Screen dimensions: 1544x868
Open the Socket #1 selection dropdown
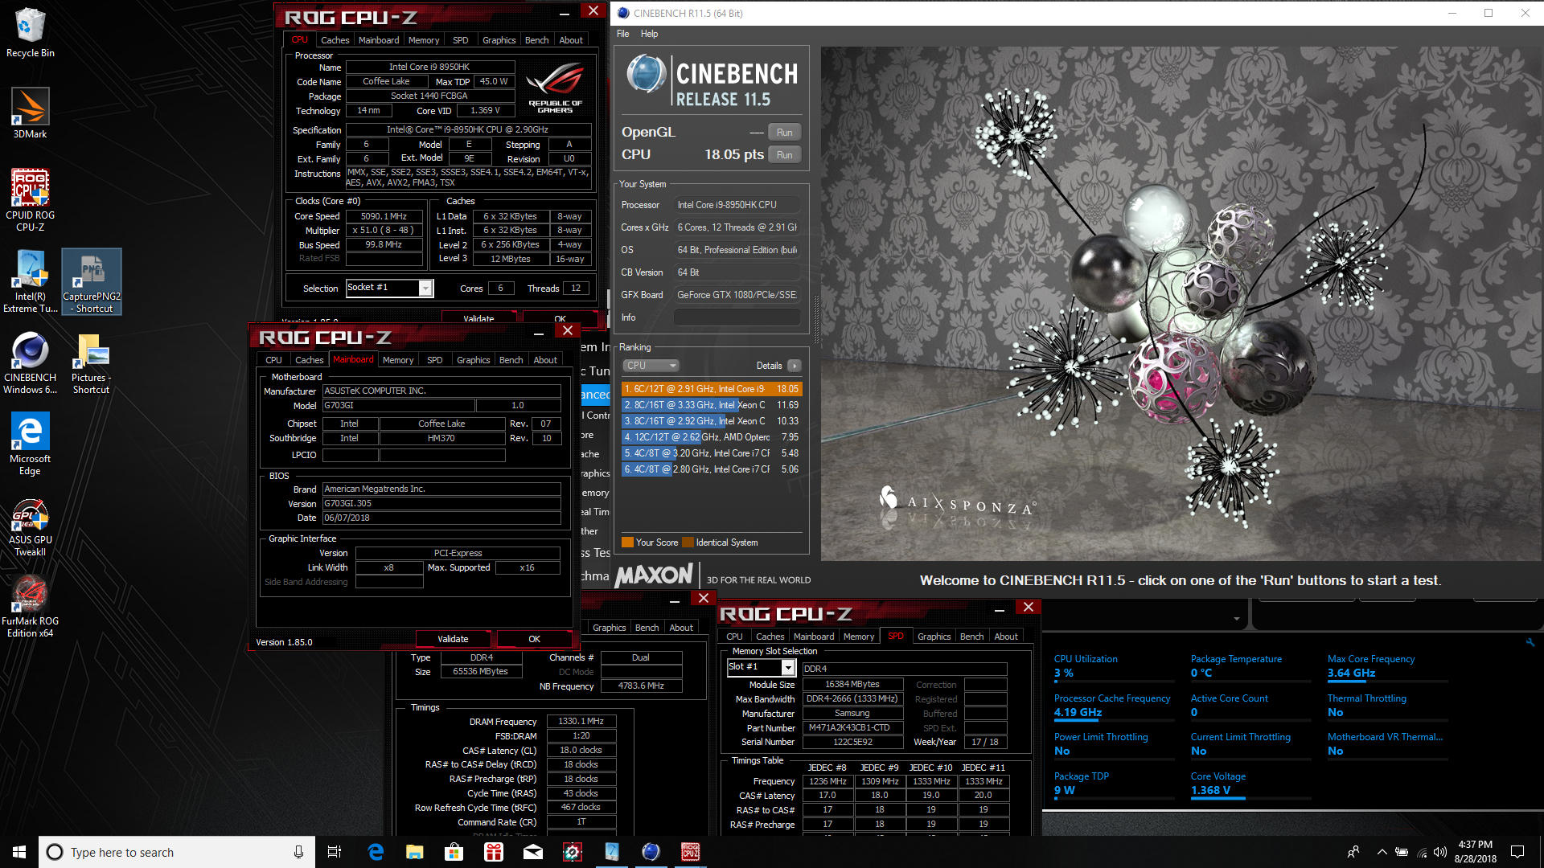click(426, 288)
